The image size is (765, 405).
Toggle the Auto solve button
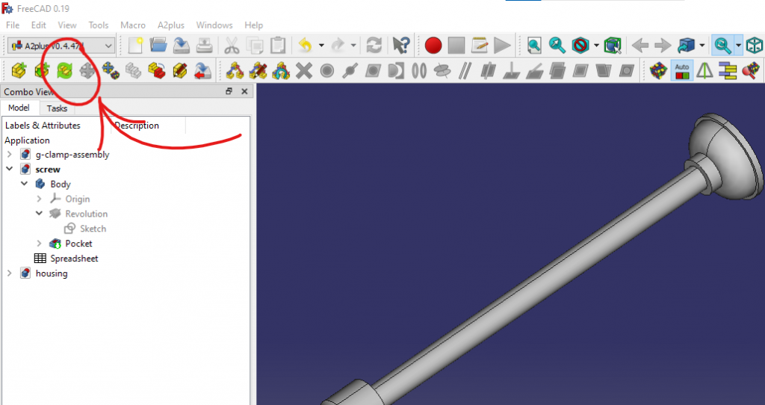tap(681, 71)
